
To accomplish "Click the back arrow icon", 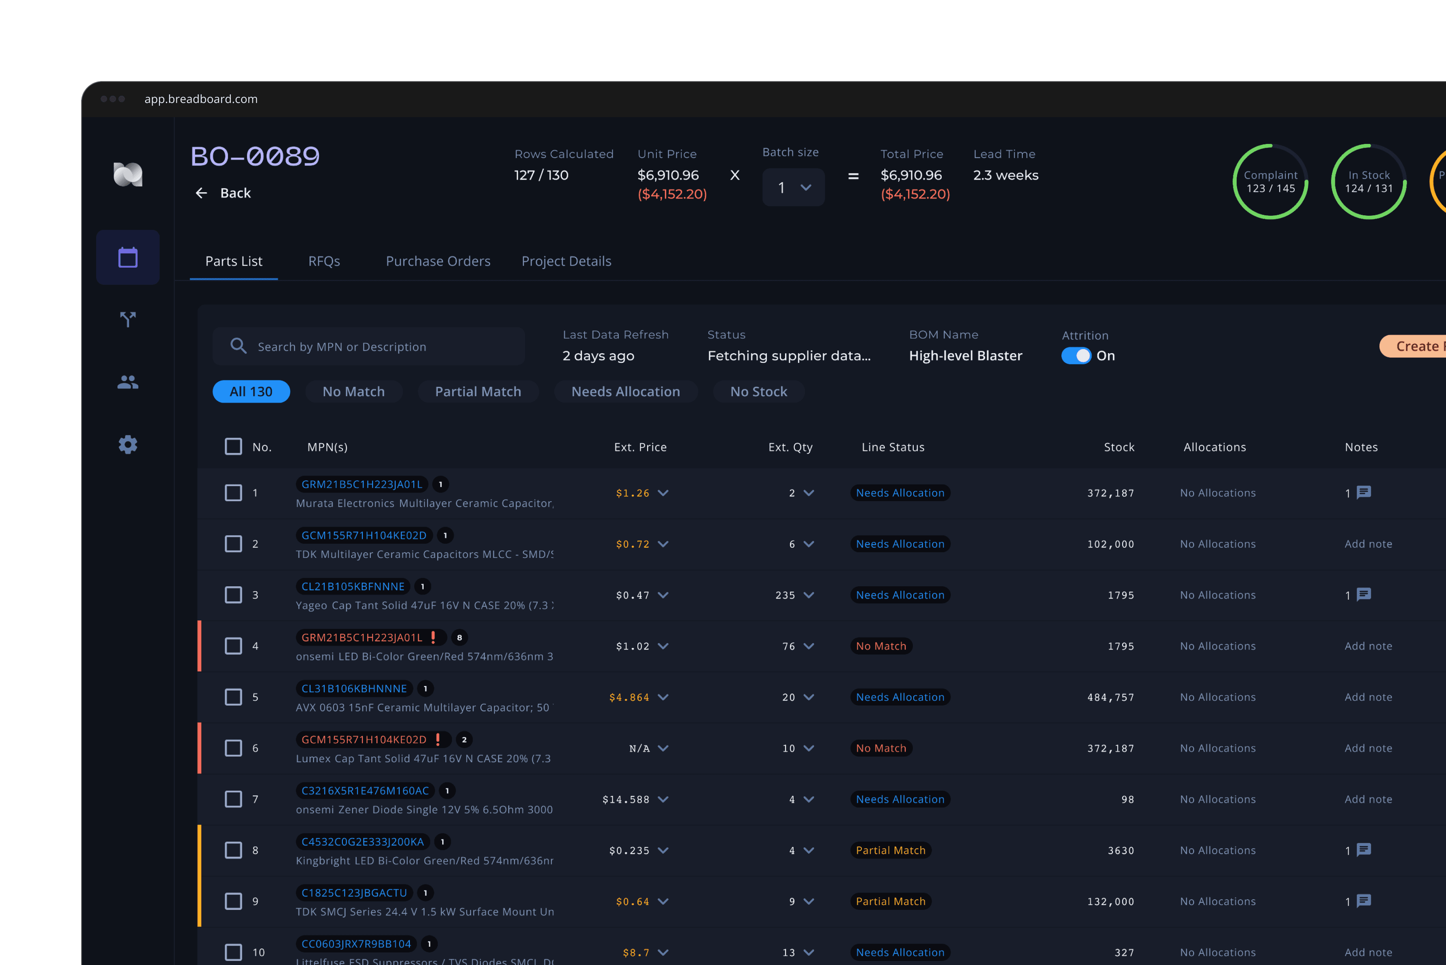I will [x=201, y=193].
